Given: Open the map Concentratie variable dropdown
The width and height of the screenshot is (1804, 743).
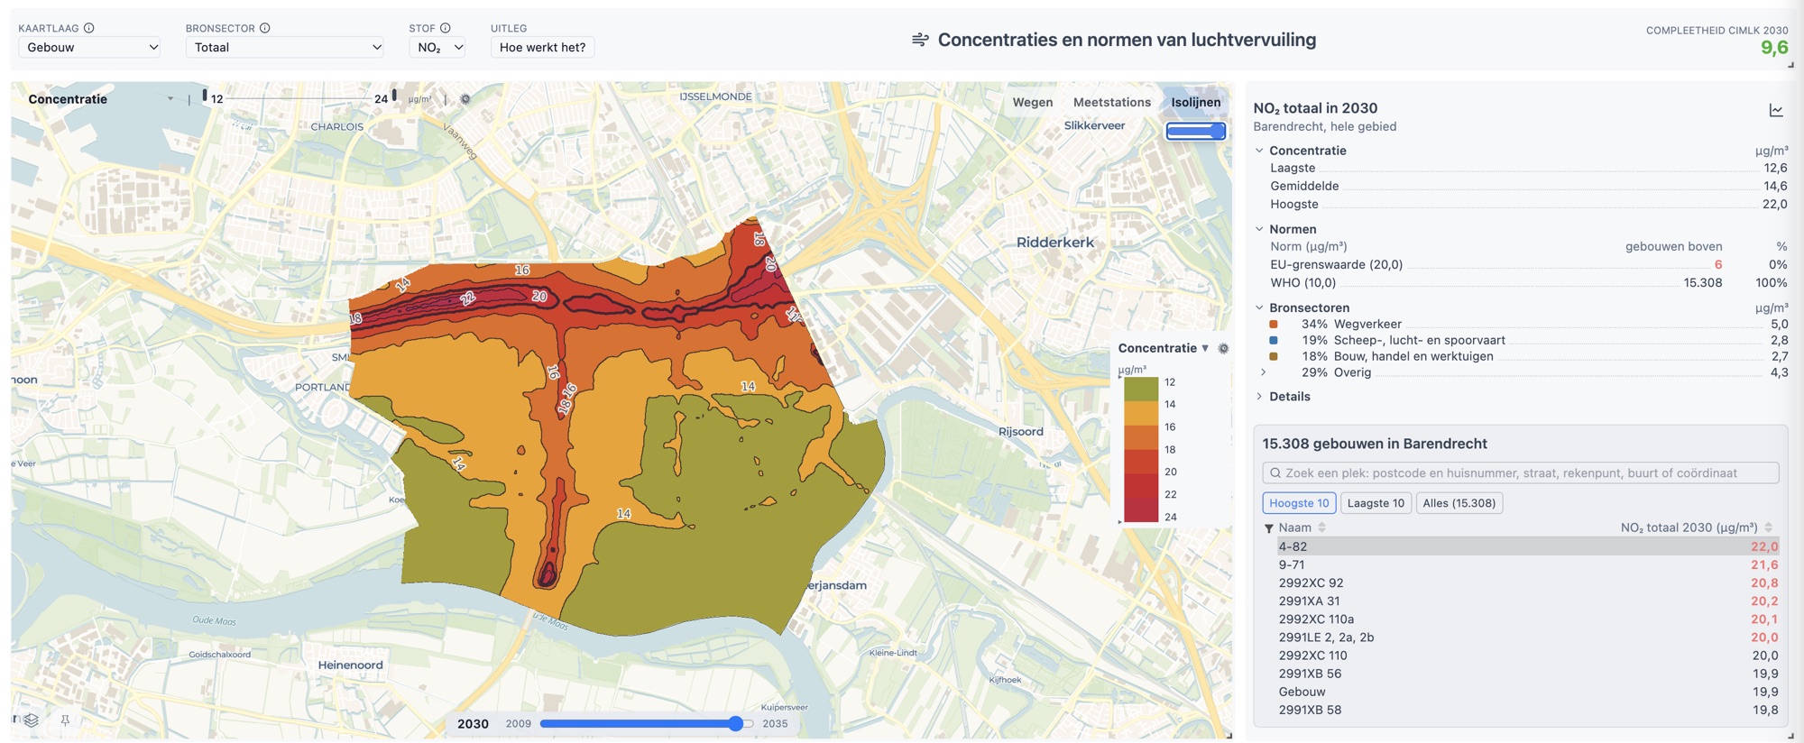Looking at the screenshot, I should [x=100, y=99].
